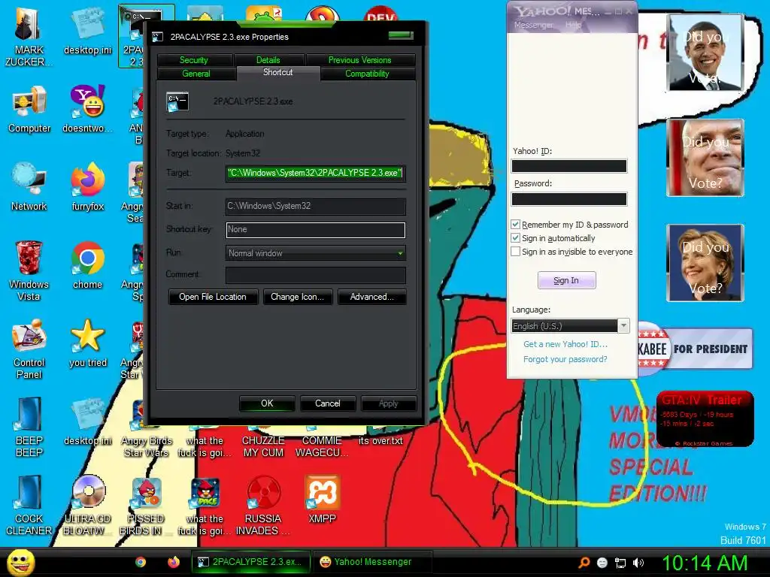Toggle Remember my ID & password

pos(515,225)
